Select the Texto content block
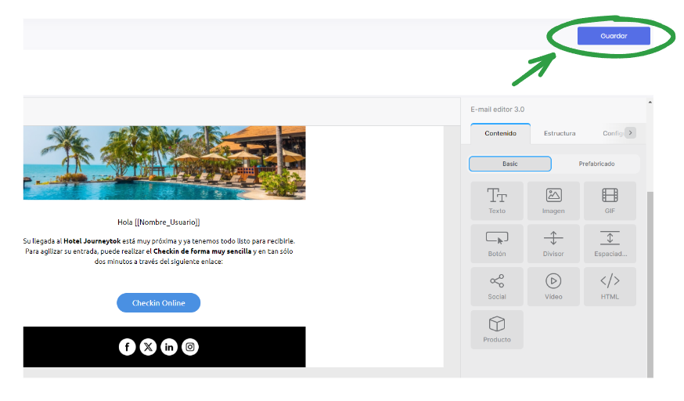Viewport: 684px width, 401px height. coord(497,200)
